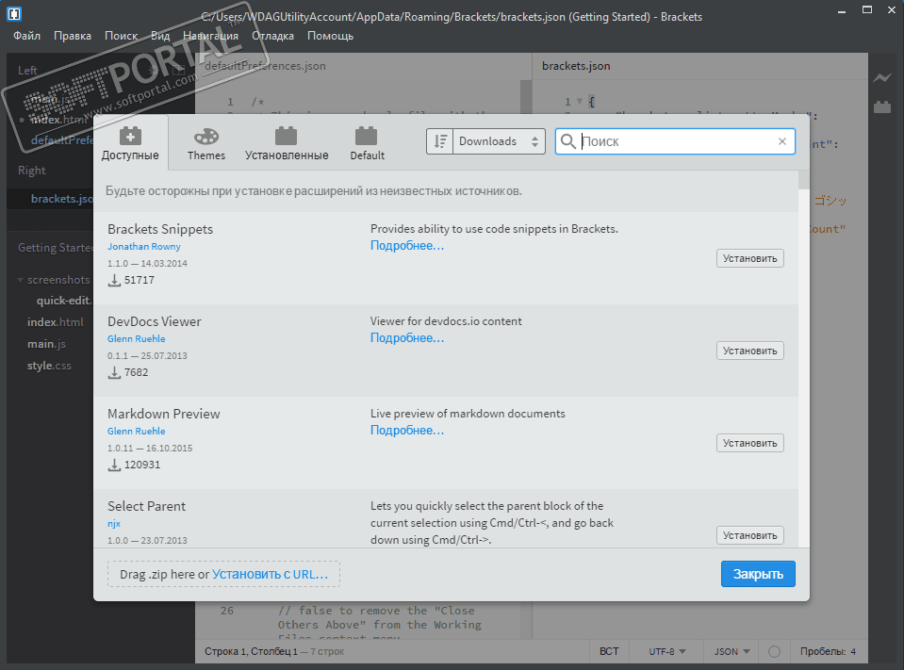The height and width of the screenshot is (670, 904).
Task: Clear the search field with the X
Action: pyautogui.click(x=782, y=141)
